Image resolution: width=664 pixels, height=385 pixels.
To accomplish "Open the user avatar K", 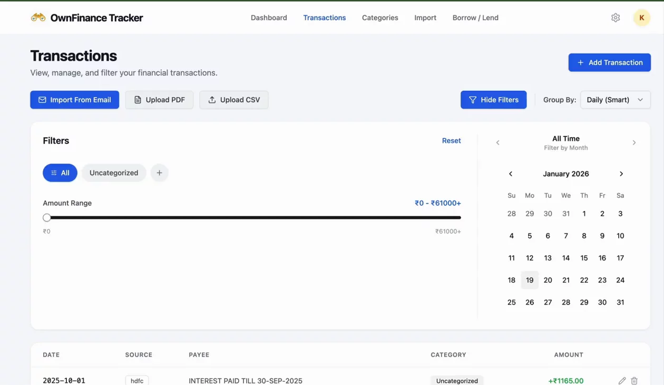I will tap(641, 17).
